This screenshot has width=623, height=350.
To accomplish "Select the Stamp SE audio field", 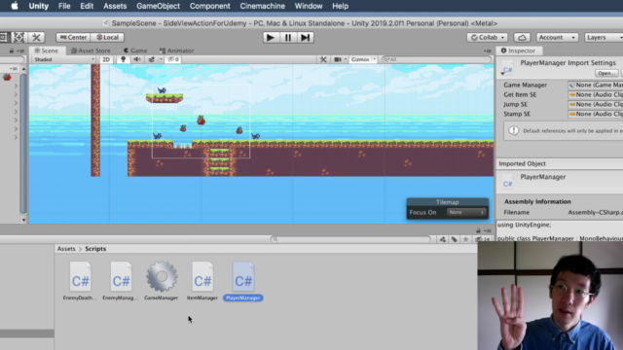I will click(x=595, y=114).
